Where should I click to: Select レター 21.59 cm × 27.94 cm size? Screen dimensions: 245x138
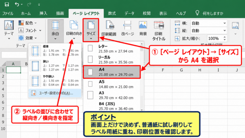(112, 49)
